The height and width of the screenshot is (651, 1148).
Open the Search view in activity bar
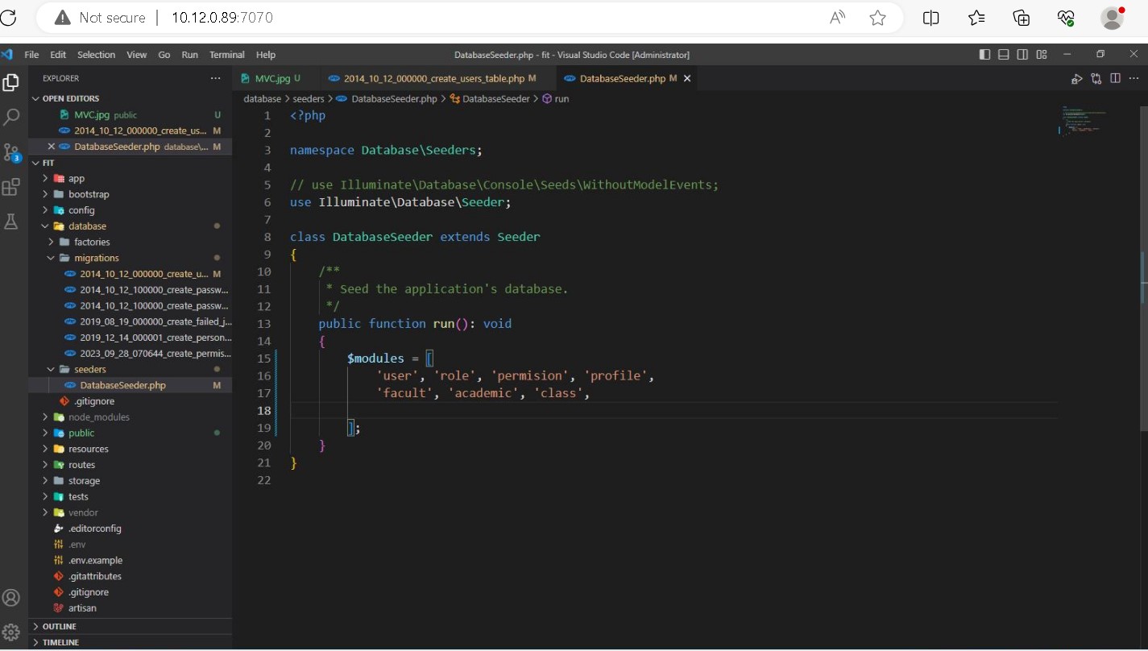11,118
